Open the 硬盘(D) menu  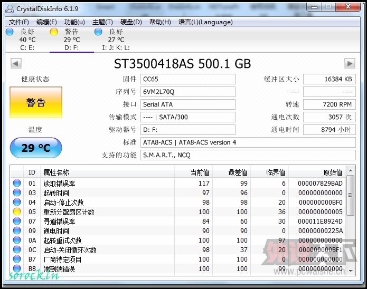click(131, 22)
